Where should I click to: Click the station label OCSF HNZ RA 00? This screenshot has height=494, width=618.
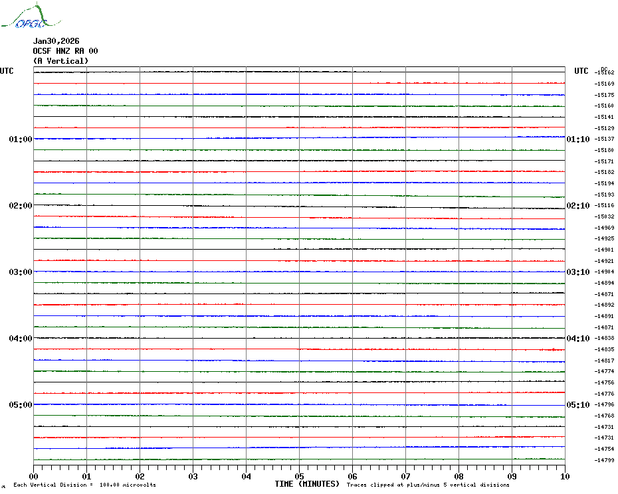(x=65, y=51)
